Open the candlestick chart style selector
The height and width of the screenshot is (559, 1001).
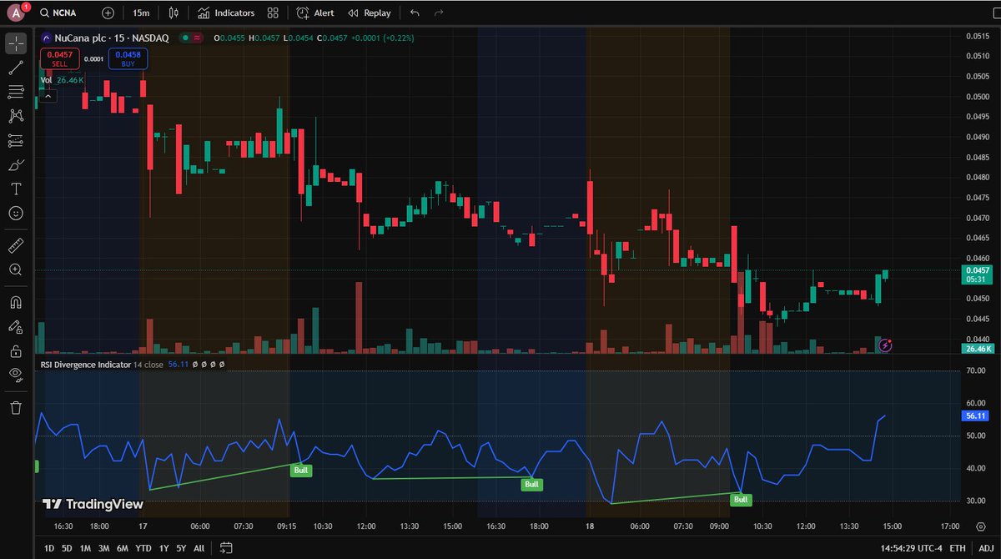173,13
